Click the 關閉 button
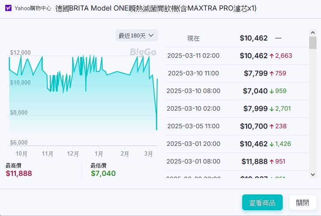The height and width of the screenshot is (216, 321). (x=303, y=203)
